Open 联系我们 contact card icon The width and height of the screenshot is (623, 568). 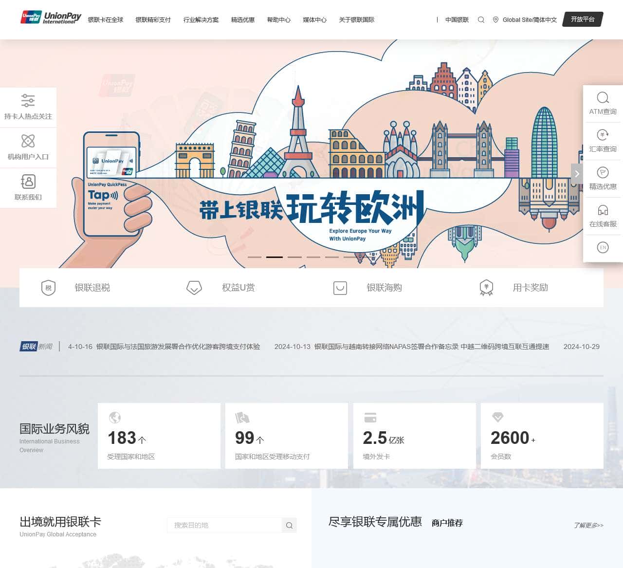pyautogui.click(x=28, y=182)
